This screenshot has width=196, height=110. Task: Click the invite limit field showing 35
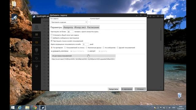coord(70,32)
